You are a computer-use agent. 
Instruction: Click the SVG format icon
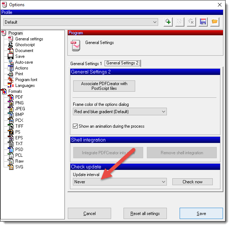coord(11,167)
